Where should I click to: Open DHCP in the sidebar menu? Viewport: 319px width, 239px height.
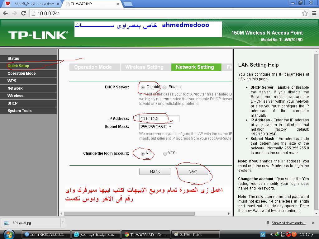click(x=28, y=103)
